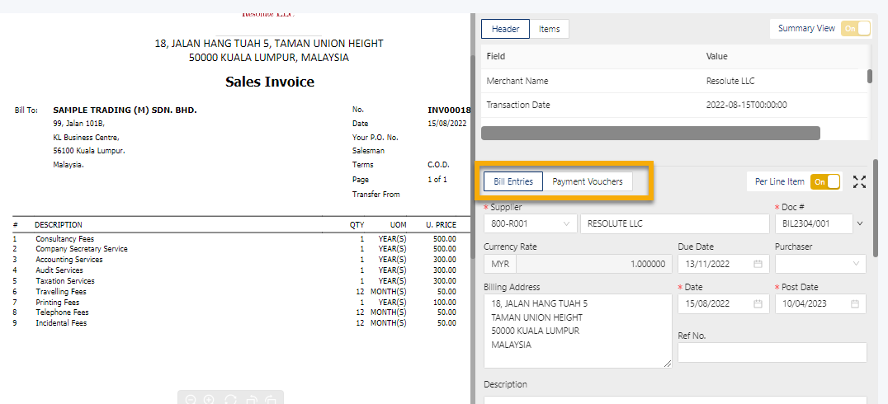
Task: Click the invoice date 15/08/2022 in the document
Action: 446,123
